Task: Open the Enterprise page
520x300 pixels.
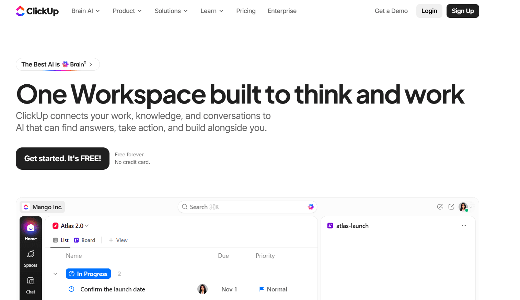Action: [282, 11]
